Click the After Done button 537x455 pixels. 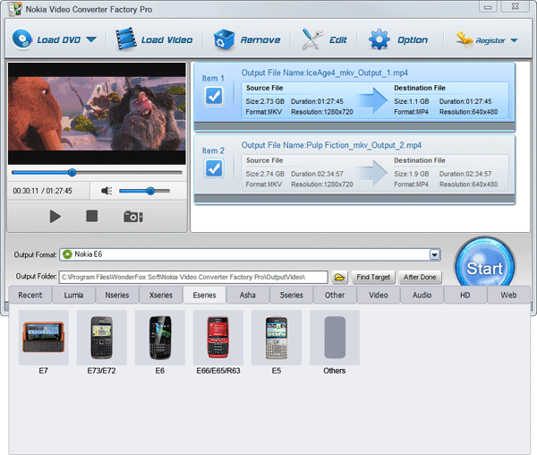420,277
